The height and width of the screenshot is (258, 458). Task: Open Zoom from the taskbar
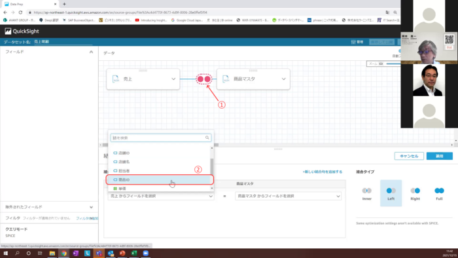click(145, 253)
